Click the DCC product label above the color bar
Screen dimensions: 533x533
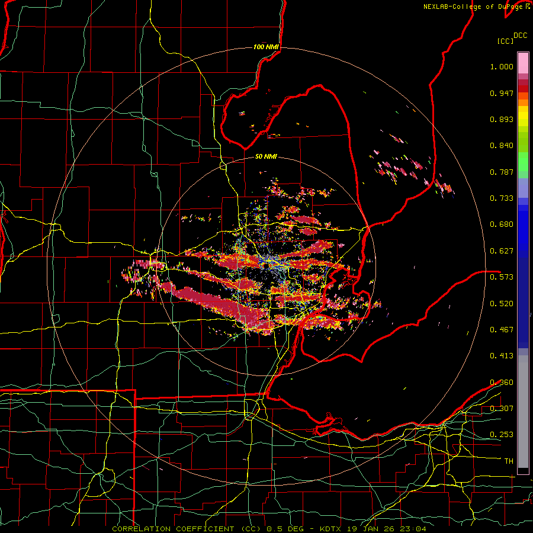[520, 36]
